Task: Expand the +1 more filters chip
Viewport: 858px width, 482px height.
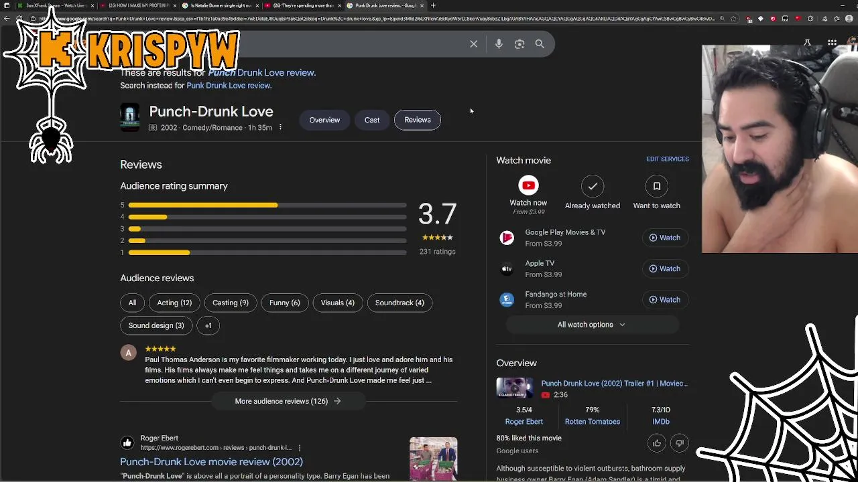Action: pos(208,325)
